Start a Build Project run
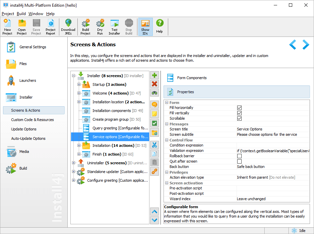Viewport: 314px width, 234px height. (x=85, y=27)
